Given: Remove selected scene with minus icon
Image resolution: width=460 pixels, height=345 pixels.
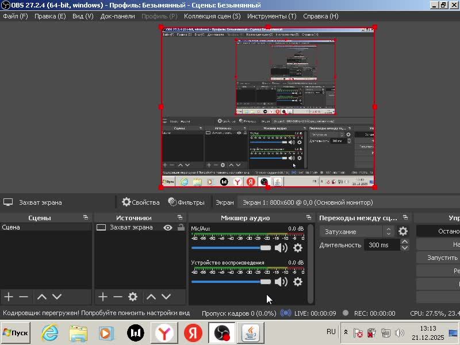Looking at the screenshot, I should tap(24, 297).
